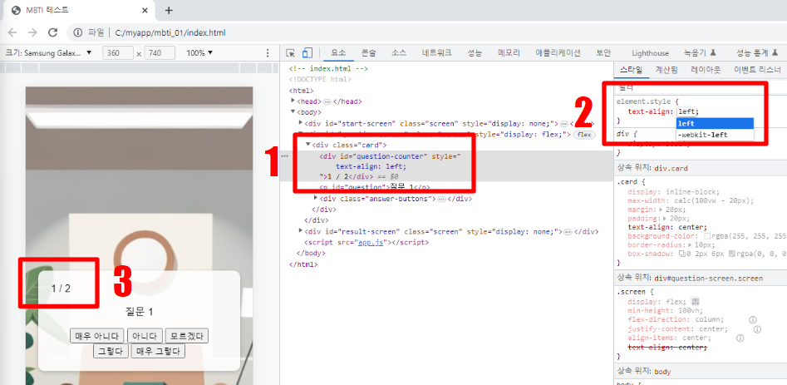This screenshot has width=787, height=385.
Task: Choose left from the autocomplete suggestion list
Action: (715, 123)
